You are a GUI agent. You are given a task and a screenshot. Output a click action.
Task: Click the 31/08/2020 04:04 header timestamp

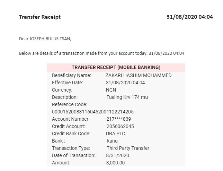tap(189, 17)
